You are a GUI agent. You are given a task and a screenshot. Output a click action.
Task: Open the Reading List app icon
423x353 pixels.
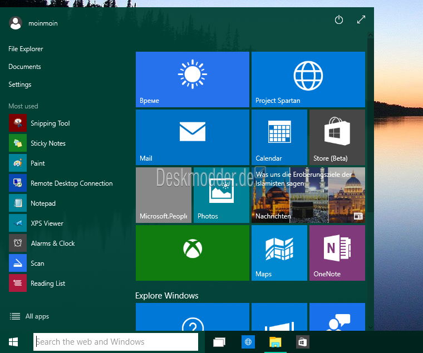(18, 283)
